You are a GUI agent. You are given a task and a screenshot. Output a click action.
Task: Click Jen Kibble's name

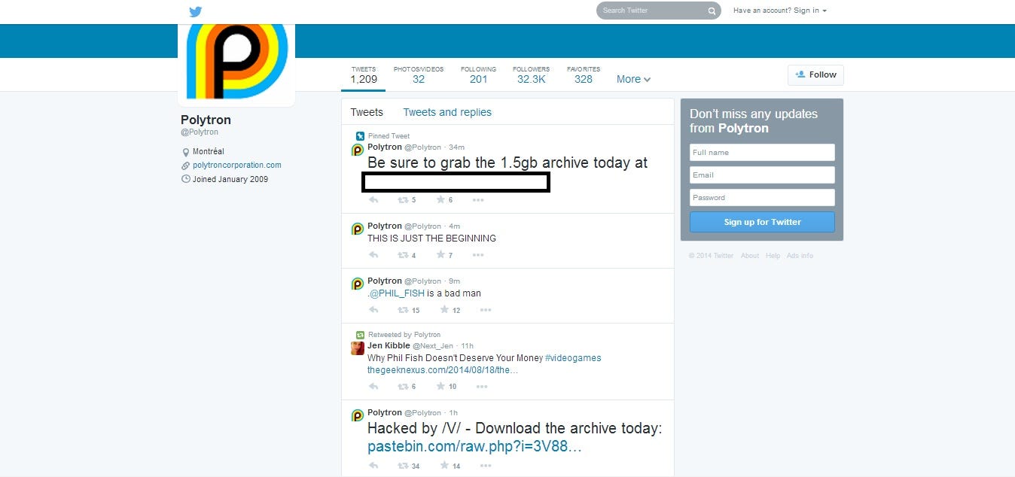coord(389,345)
